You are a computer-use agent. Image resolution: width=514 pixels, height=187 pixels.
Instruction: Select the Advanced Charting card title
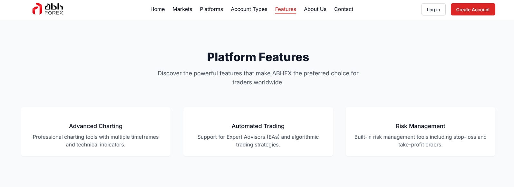96,126
